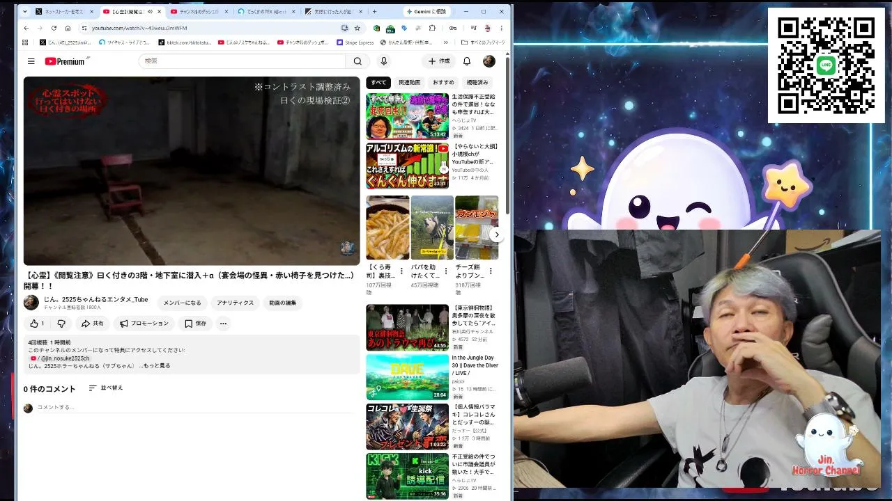Image resolution: width=892 pixels, height=501 pixels.
Task: Open the Chrome apps grid in bookmarks bar
Action: 25,42
